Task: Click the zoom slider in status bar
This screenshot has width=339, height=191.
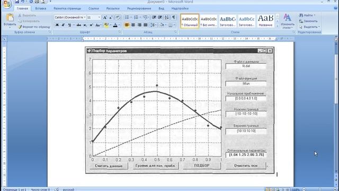Action: click(319, 189)
